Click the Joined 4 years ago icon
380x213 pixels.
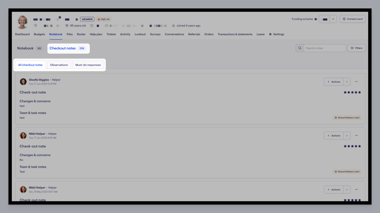coord(173,25)
